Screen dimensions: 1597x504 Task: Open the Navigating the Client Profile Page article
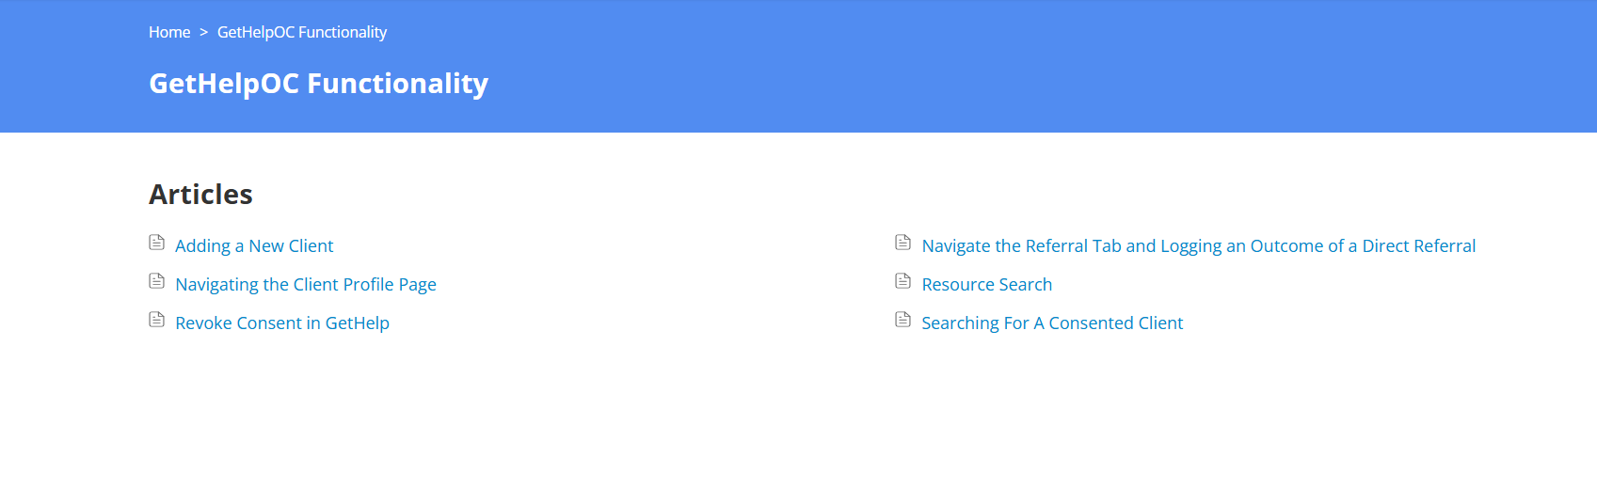(x=306, y=284)
